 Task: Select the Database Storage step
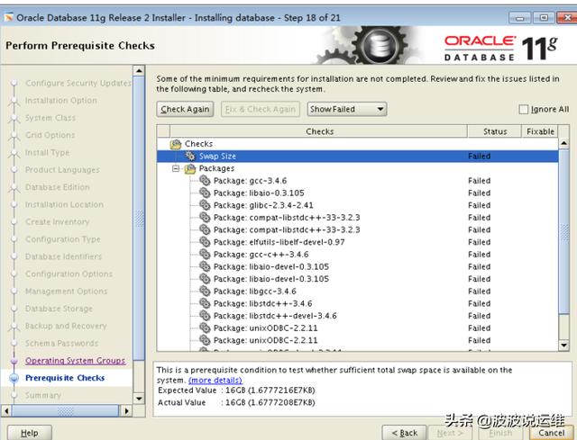coord(59,309)
